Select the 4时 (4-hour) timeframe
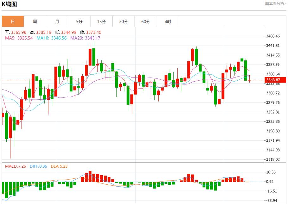The width and height of the screenshot is (288, 204). (168, 22)
